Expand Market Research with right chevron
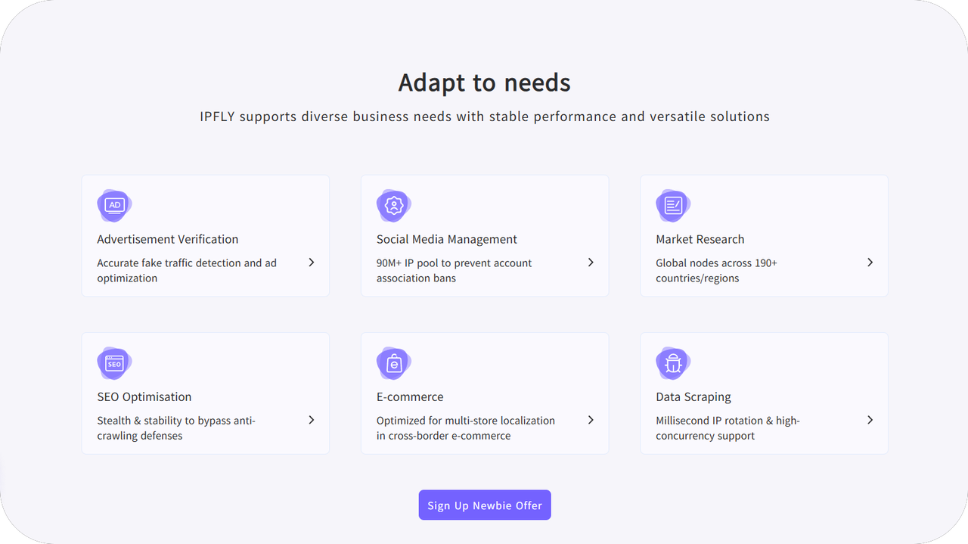 point(870,263)
